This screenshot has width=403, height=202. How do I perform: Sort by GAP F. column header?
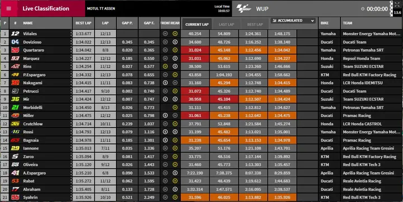click(149, 23)
